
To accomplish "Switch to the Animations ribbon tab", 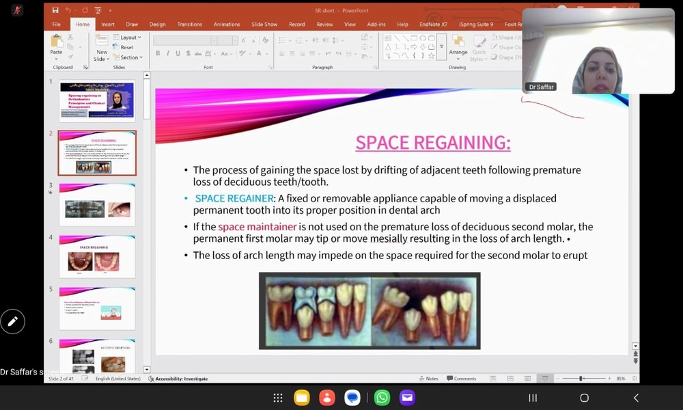I will pos(227,25).
